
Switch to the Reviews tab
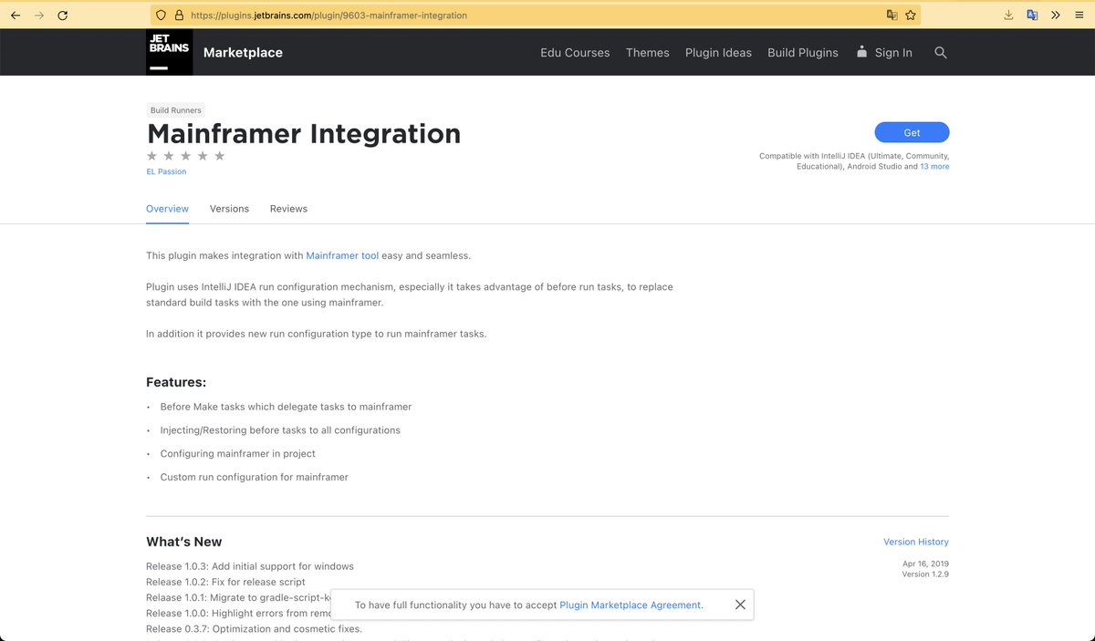288,209
